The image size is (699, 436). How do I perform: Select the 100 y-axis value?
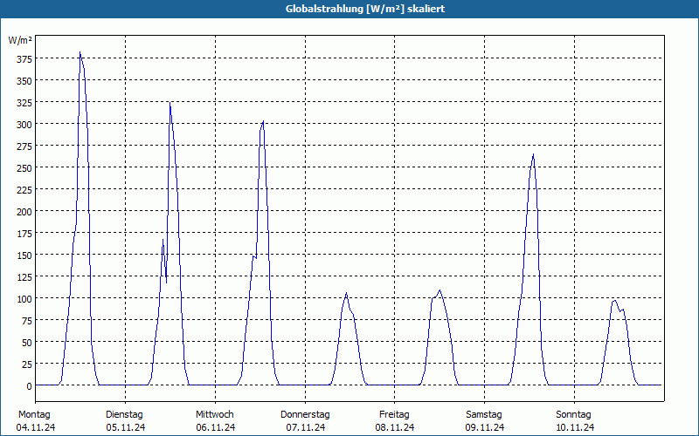coord(24,299)
